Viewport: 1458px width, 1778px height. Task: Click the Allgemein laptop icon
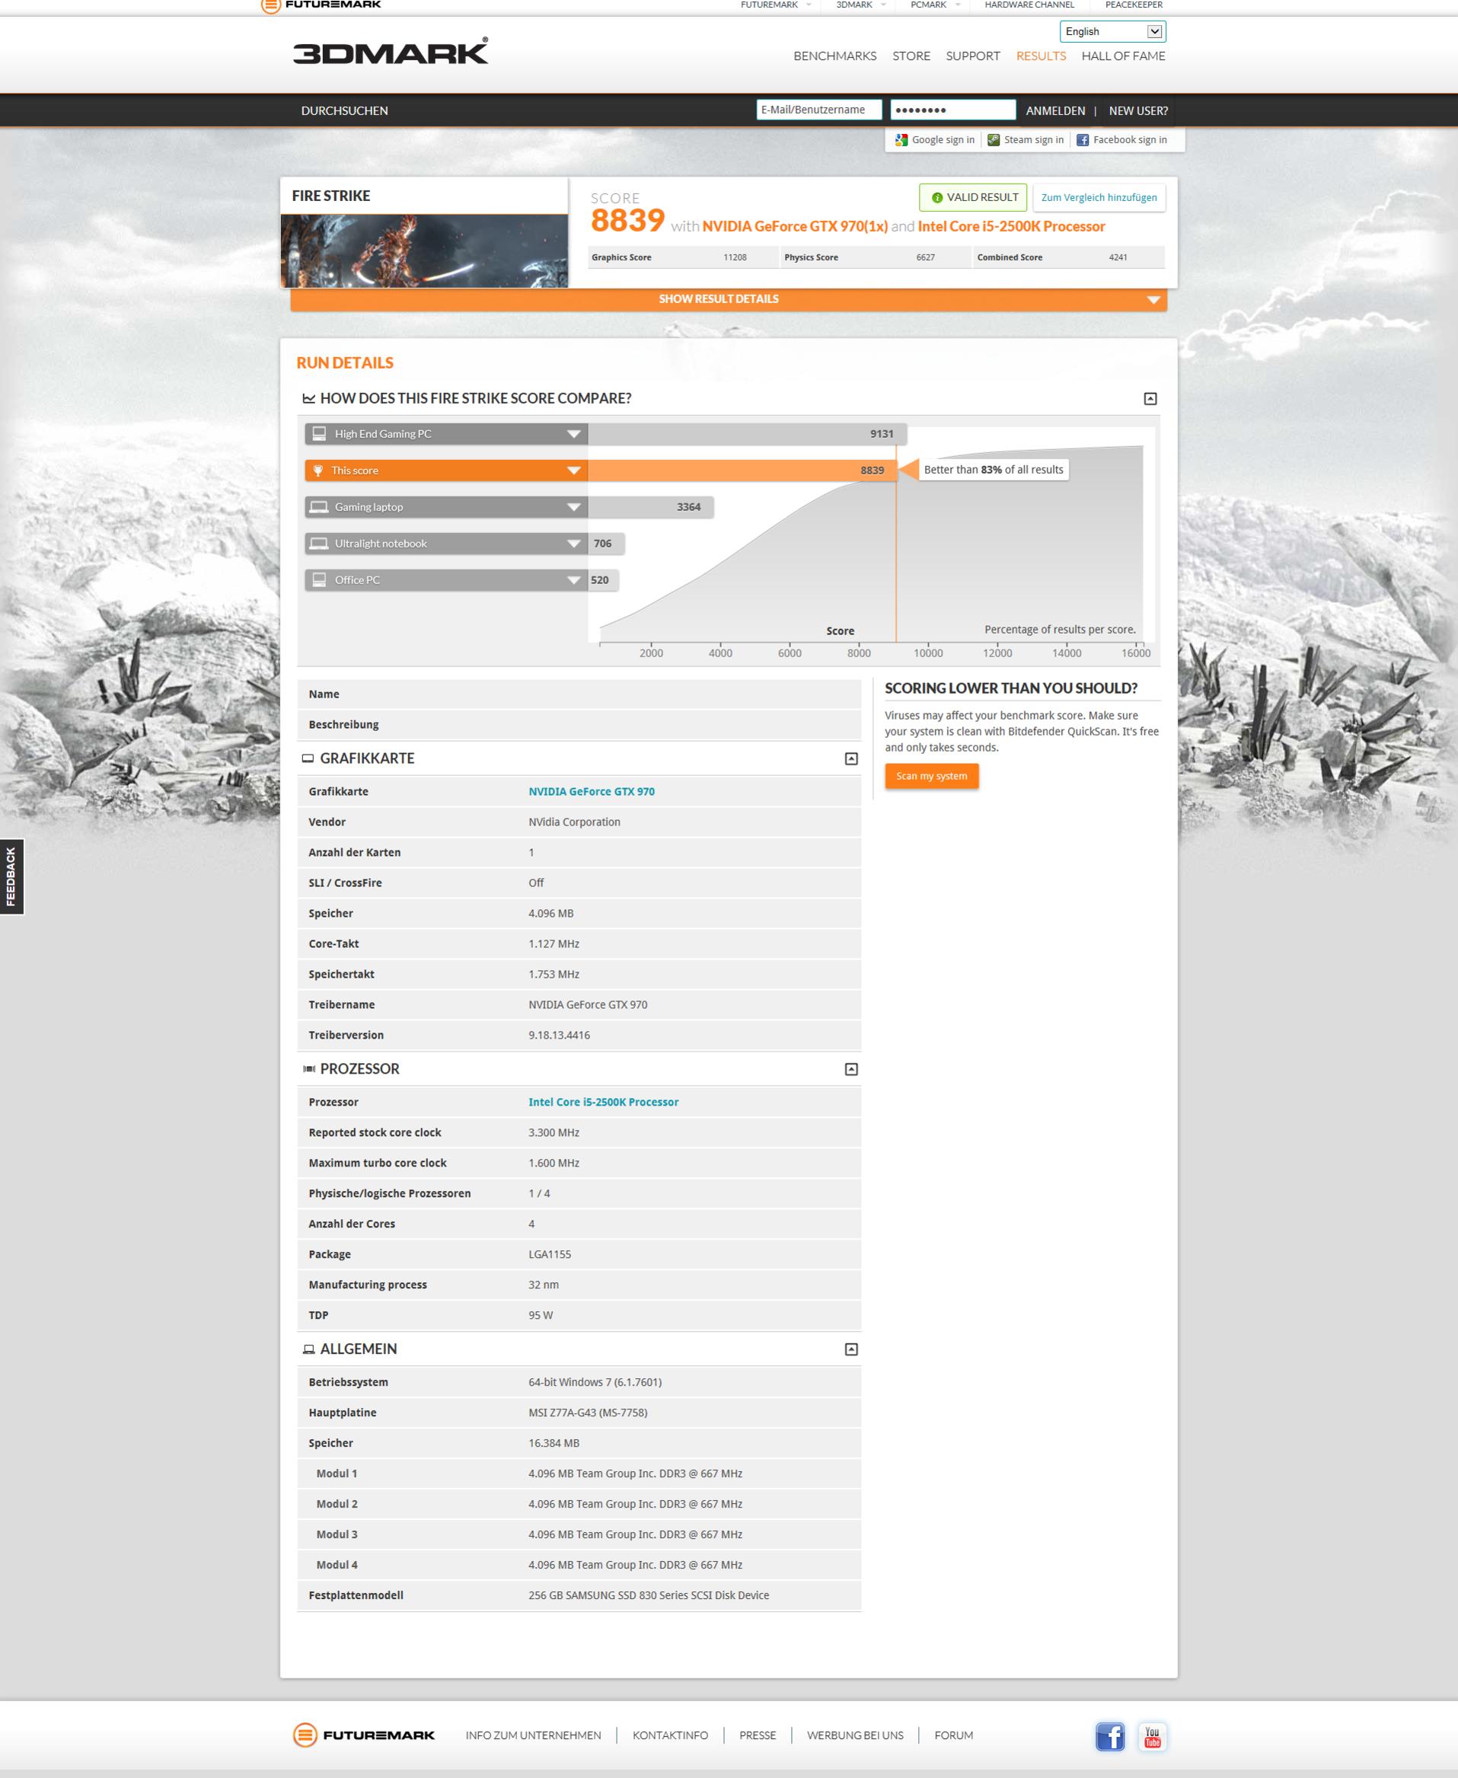click(x=308, y=1349)
